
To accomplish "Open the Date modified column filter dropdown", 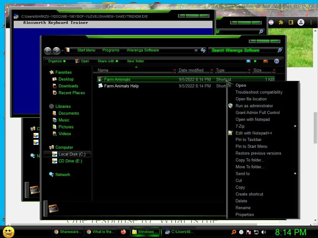I will (x=212, y=70).
